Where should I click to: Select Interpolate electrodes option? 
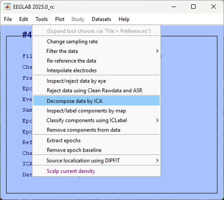pyautogui.click(x=72, y=70)
